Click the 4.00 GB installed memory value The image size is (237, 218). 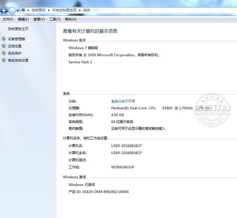pyautogui.click(x=117, y=115)
